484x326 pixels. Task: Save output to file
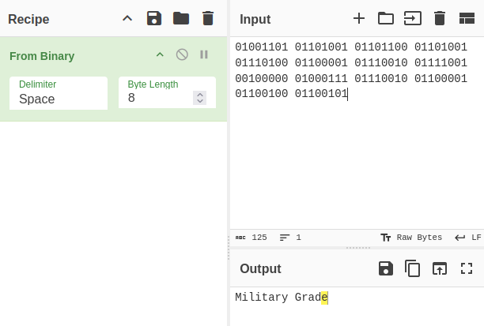click(386, 268)
